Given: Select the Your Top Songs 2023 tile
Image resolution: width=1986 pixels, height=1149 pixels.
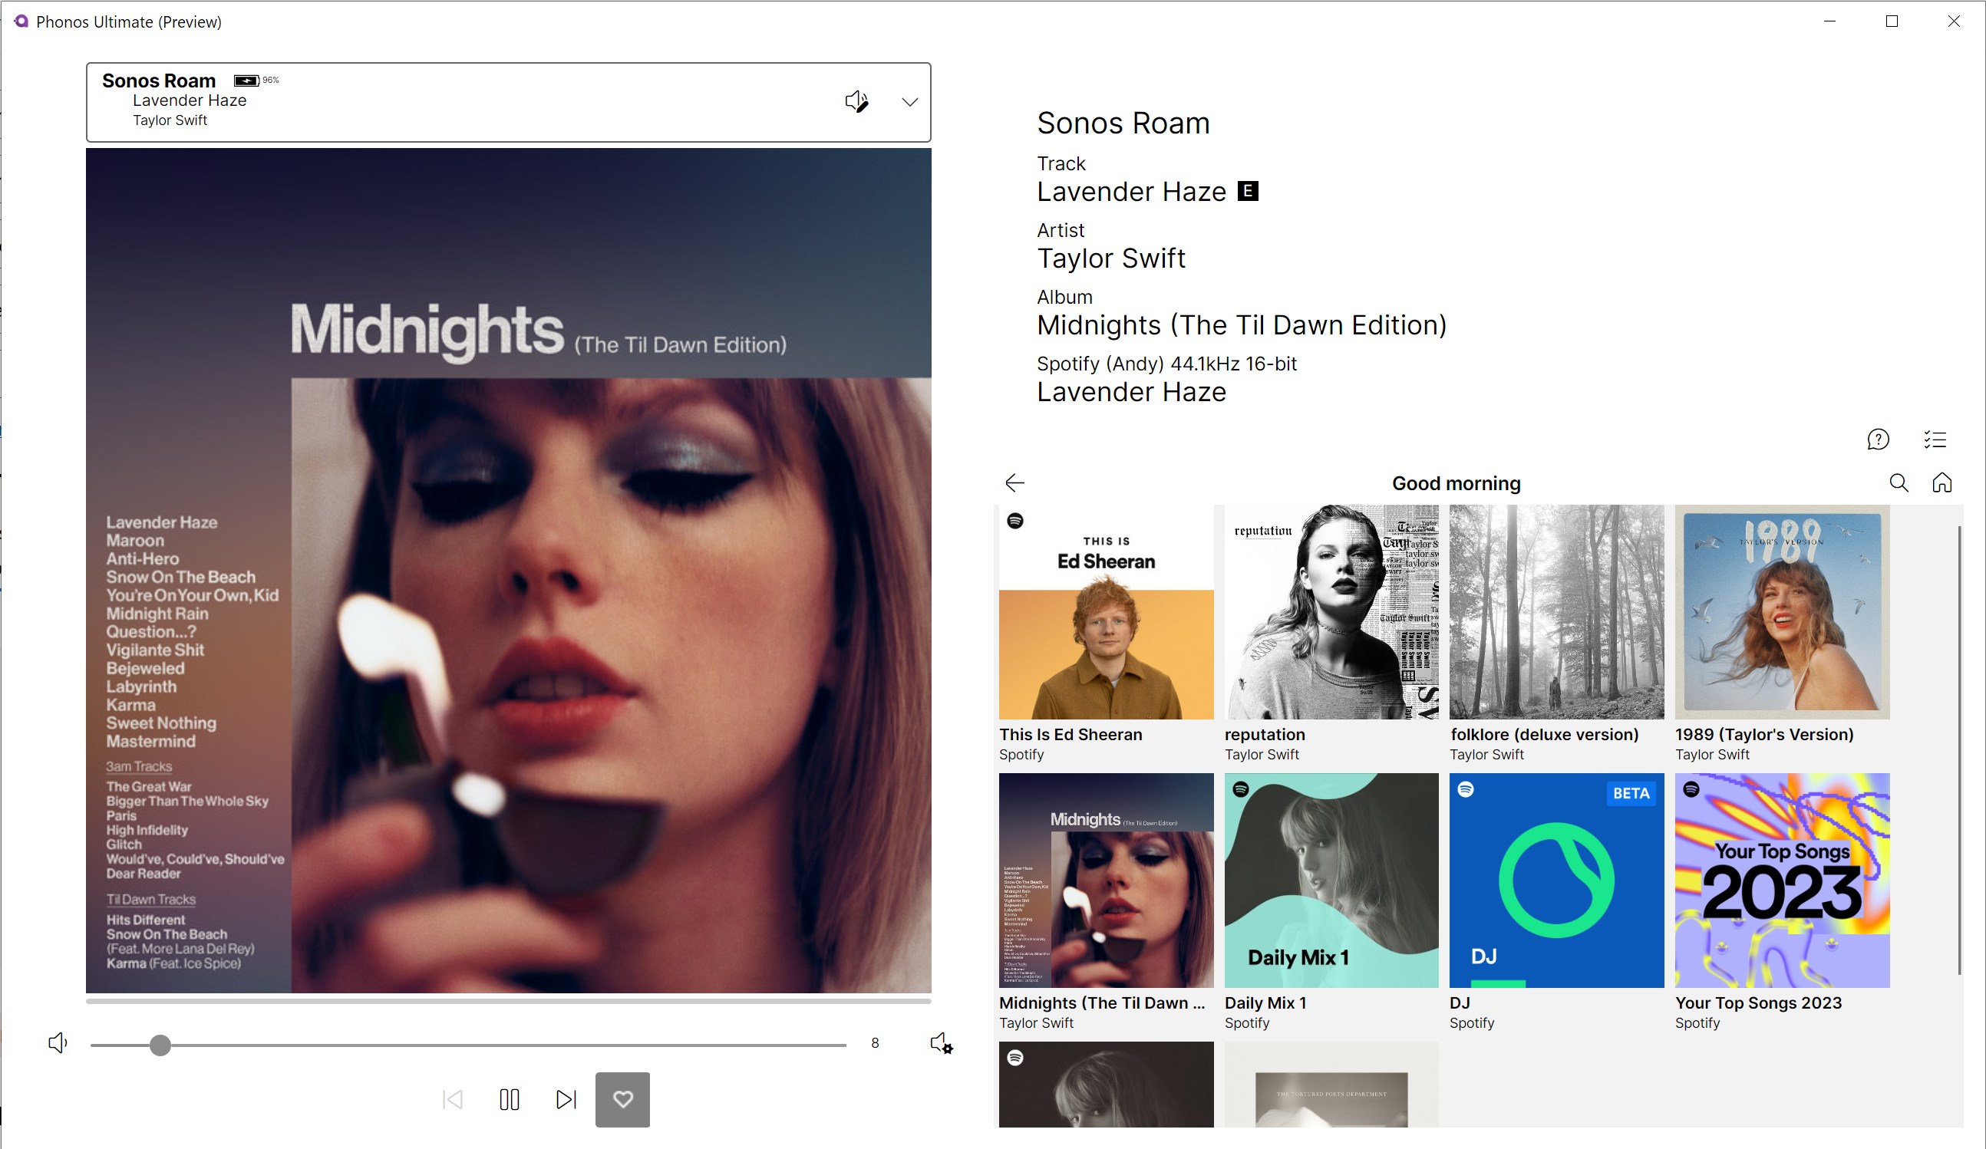Looking at the screenshot, I should coord(1782,881).
